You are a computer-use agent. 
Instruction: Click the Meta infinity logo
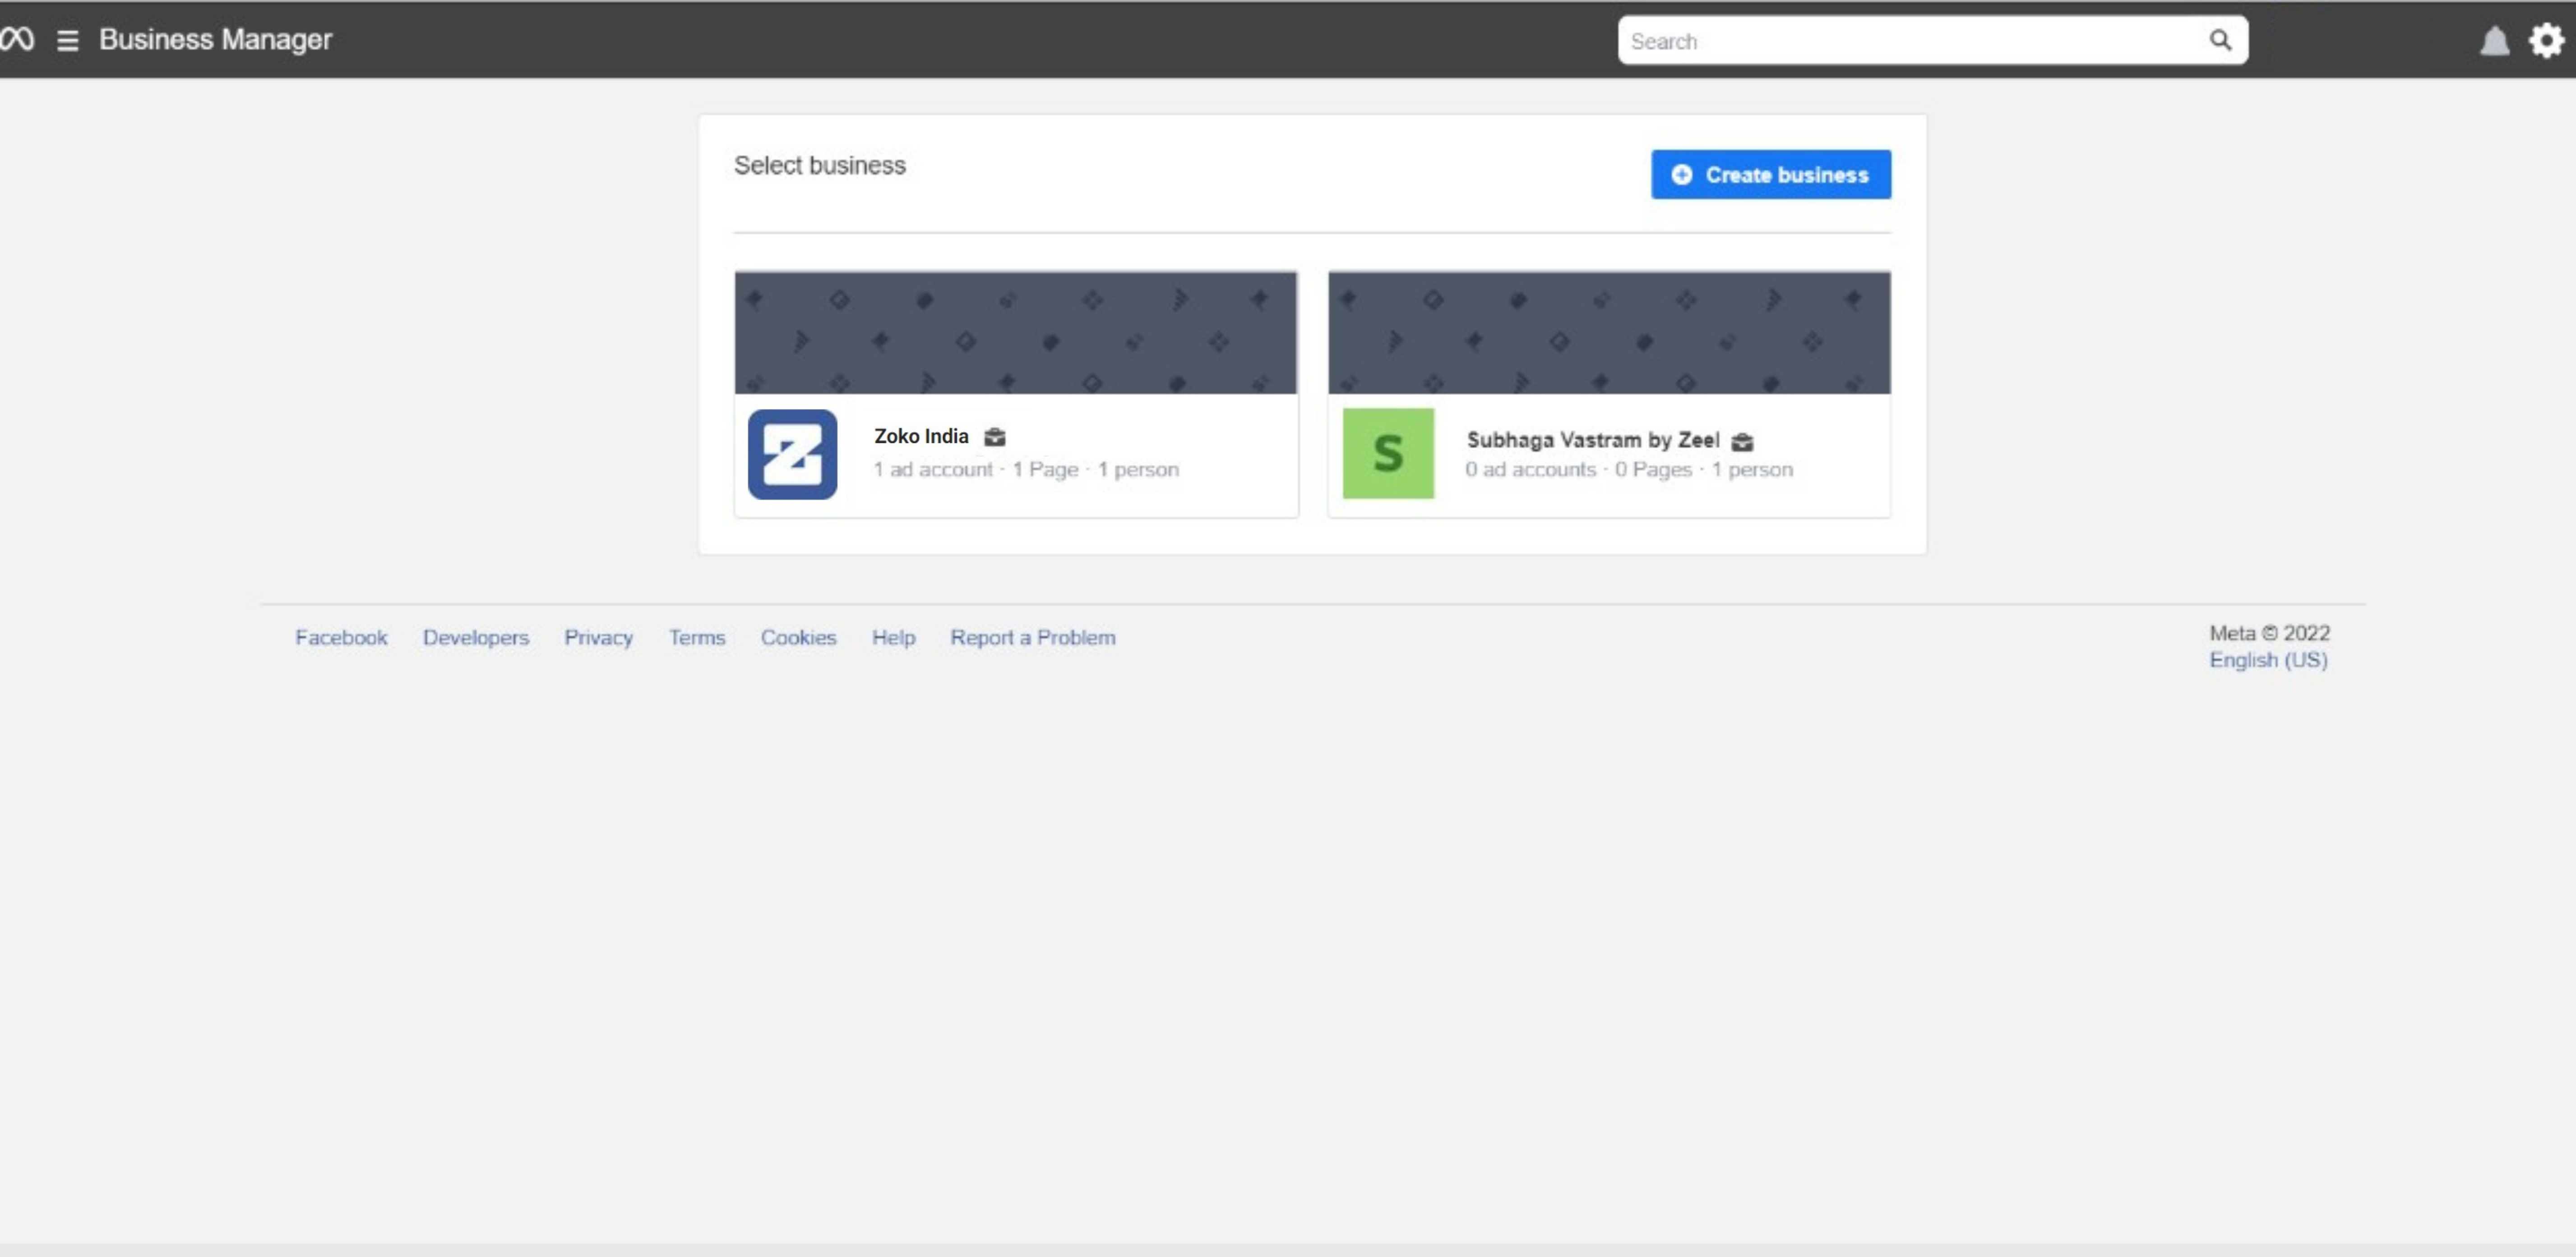(x=17, y=40)
